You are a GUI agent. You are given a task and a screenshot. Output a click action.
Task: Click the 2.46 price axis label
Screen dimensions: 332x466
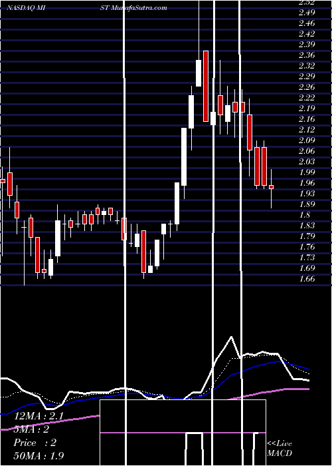click(x=307, y=23)
